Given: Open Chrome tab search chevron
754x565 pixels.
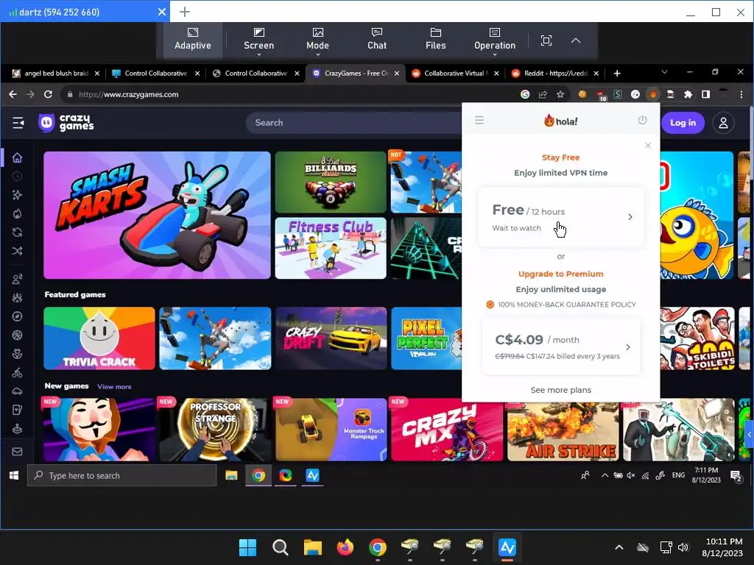Looking at the screenshot, I should pos(664,72).
